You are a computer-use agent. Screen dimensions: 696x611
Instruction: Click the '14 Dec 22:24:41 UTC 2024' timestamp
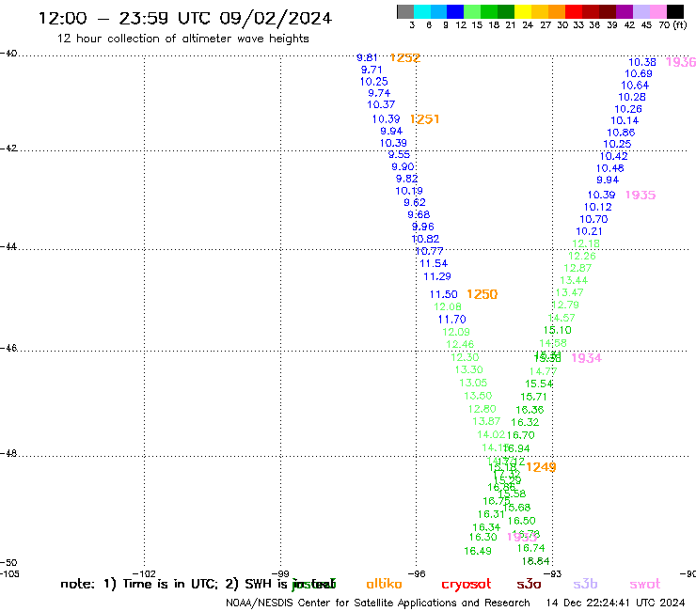point(616,603)
